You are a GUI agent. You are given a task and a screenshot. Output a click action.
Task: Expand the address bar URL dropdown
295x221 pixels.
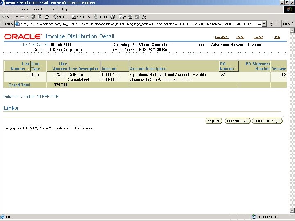click(x=264, y=24)
